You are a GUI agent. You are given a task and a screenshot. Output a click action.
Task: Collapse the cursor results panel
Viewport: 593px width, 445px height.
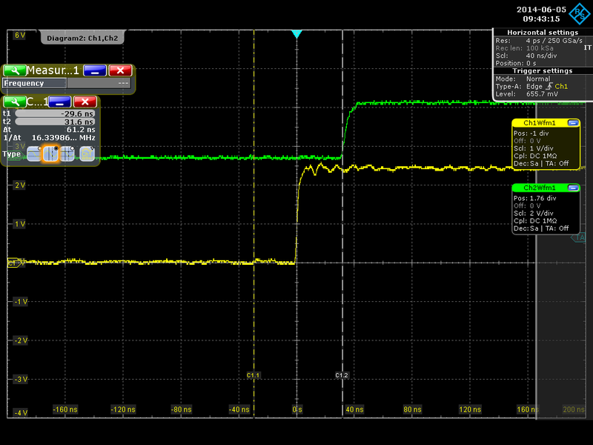tap(59, 102)
